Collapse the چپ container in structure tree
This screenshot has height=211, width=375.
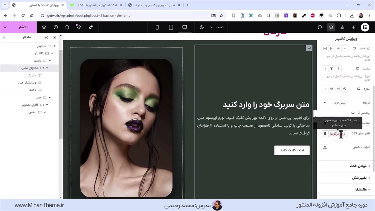coord(50,98)
